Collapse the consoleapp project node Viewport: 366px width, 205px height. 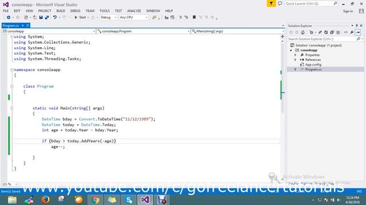pyautogui.click(x=291, y=50)
